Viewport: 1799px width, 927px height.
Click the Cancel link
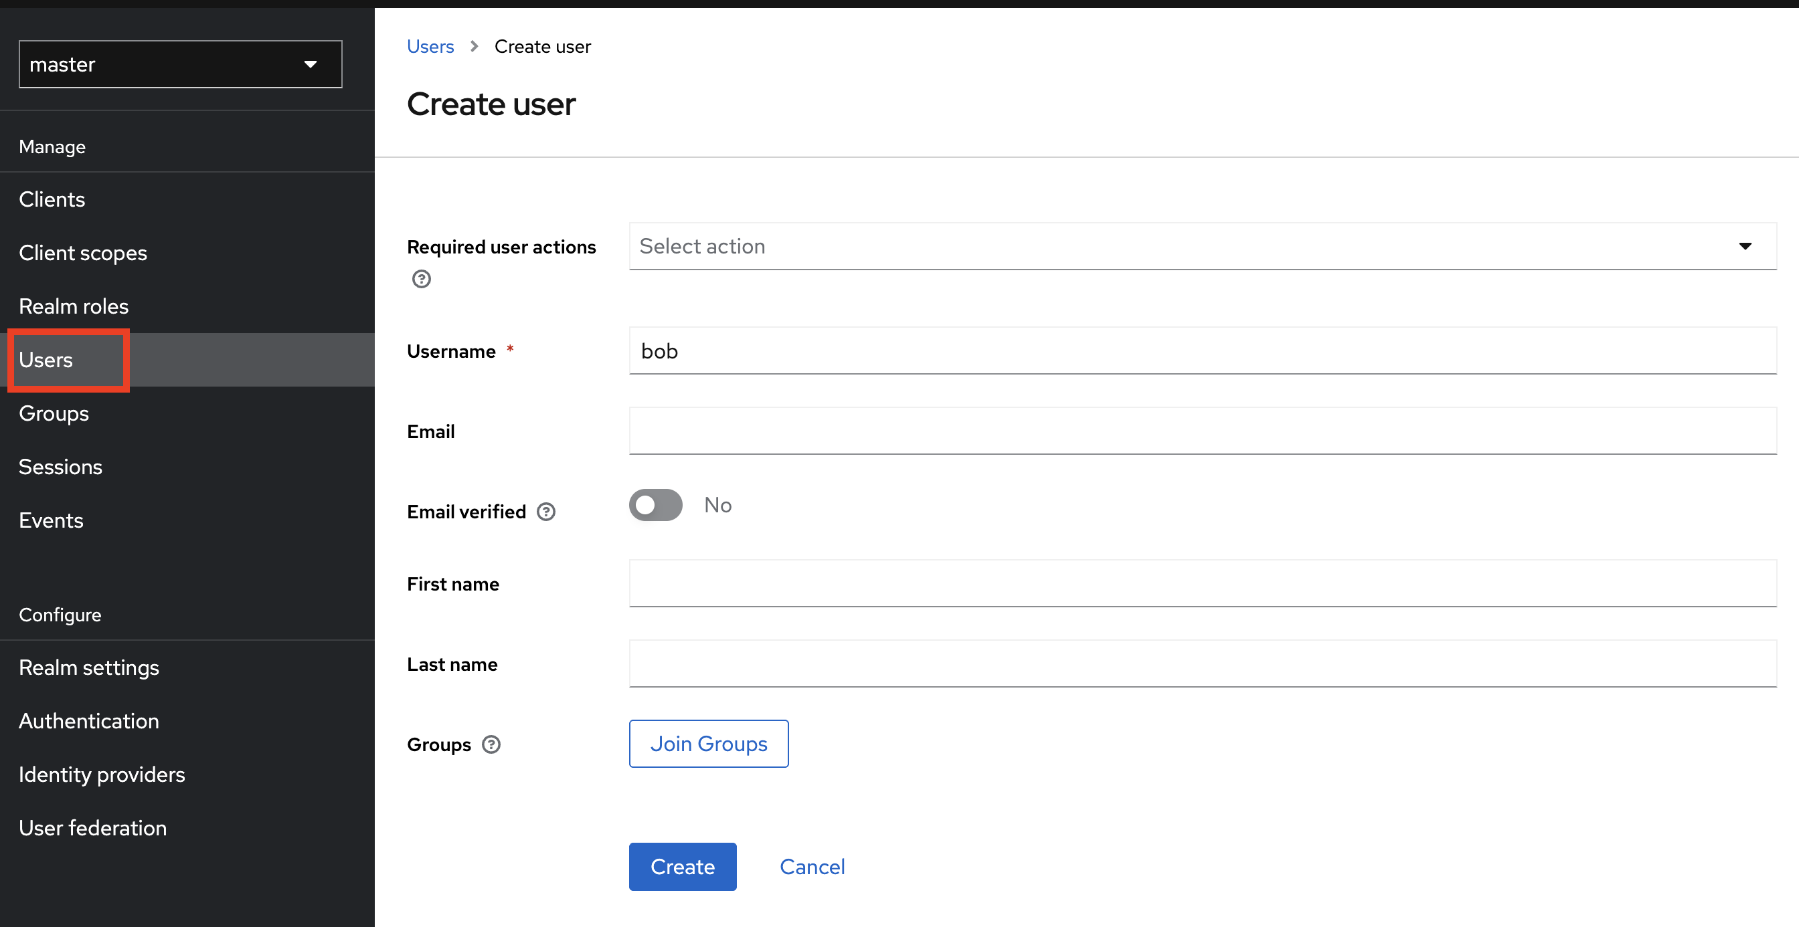click(812, 866)
